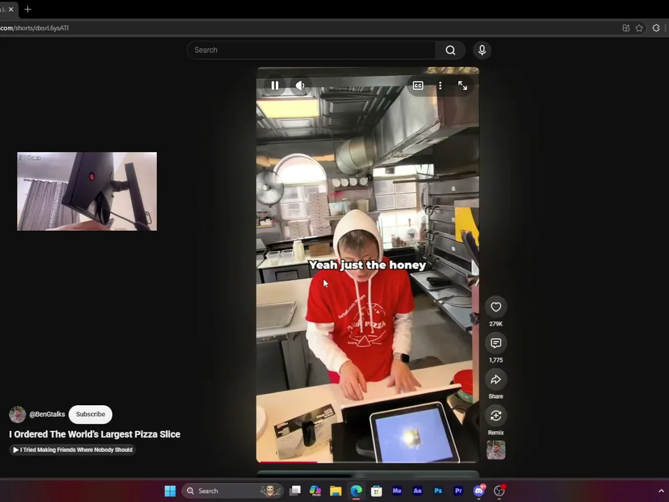Open a new browser tab with plus
This screenshot has height=502, width=669.
[x=28, y=9]
